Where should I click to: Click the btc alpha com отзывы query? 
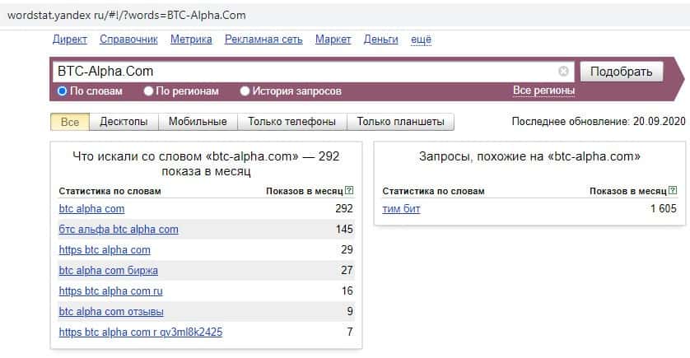click(111, 312)
